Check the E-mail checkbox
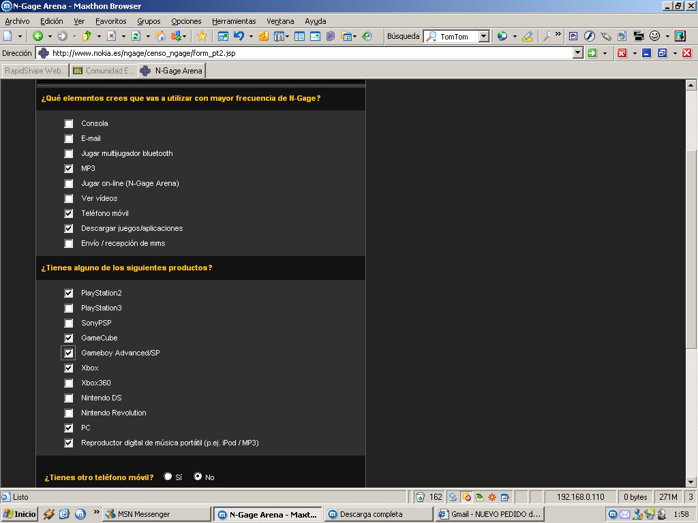This screenshot has width=698, height=523. click(x=69, y=139)
